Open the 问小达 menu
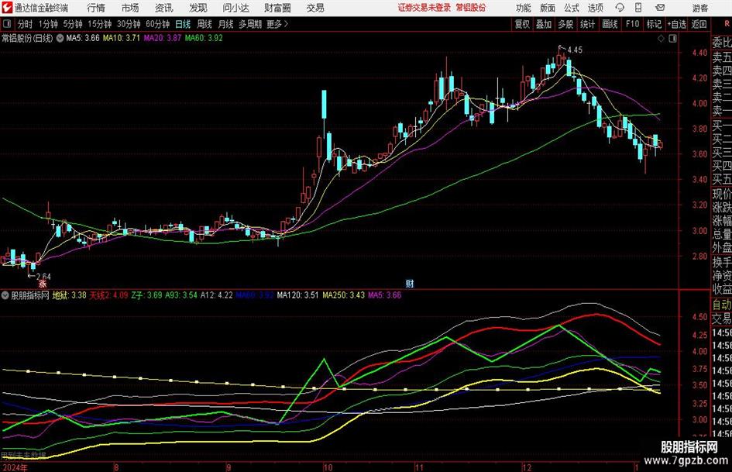This screenshot has width=732, height=472. click(x=235, y=8)
